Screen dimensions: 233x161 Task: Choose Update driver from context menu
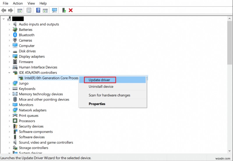[x=112, y=80]
